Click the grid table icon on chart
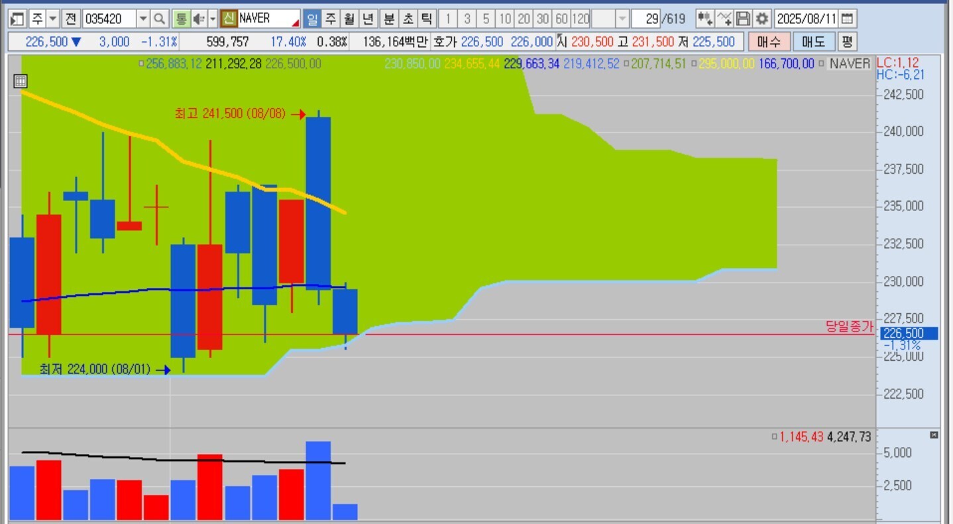Image resolution: width=953 pixels, height=524 pixels. coord(21,82)
